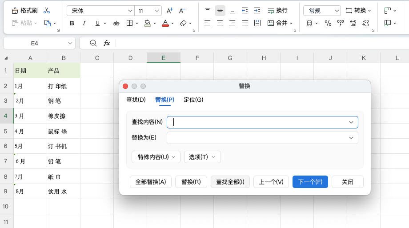Click the Convert (转换) button
The image size is (409, 228).
point(358,11)
